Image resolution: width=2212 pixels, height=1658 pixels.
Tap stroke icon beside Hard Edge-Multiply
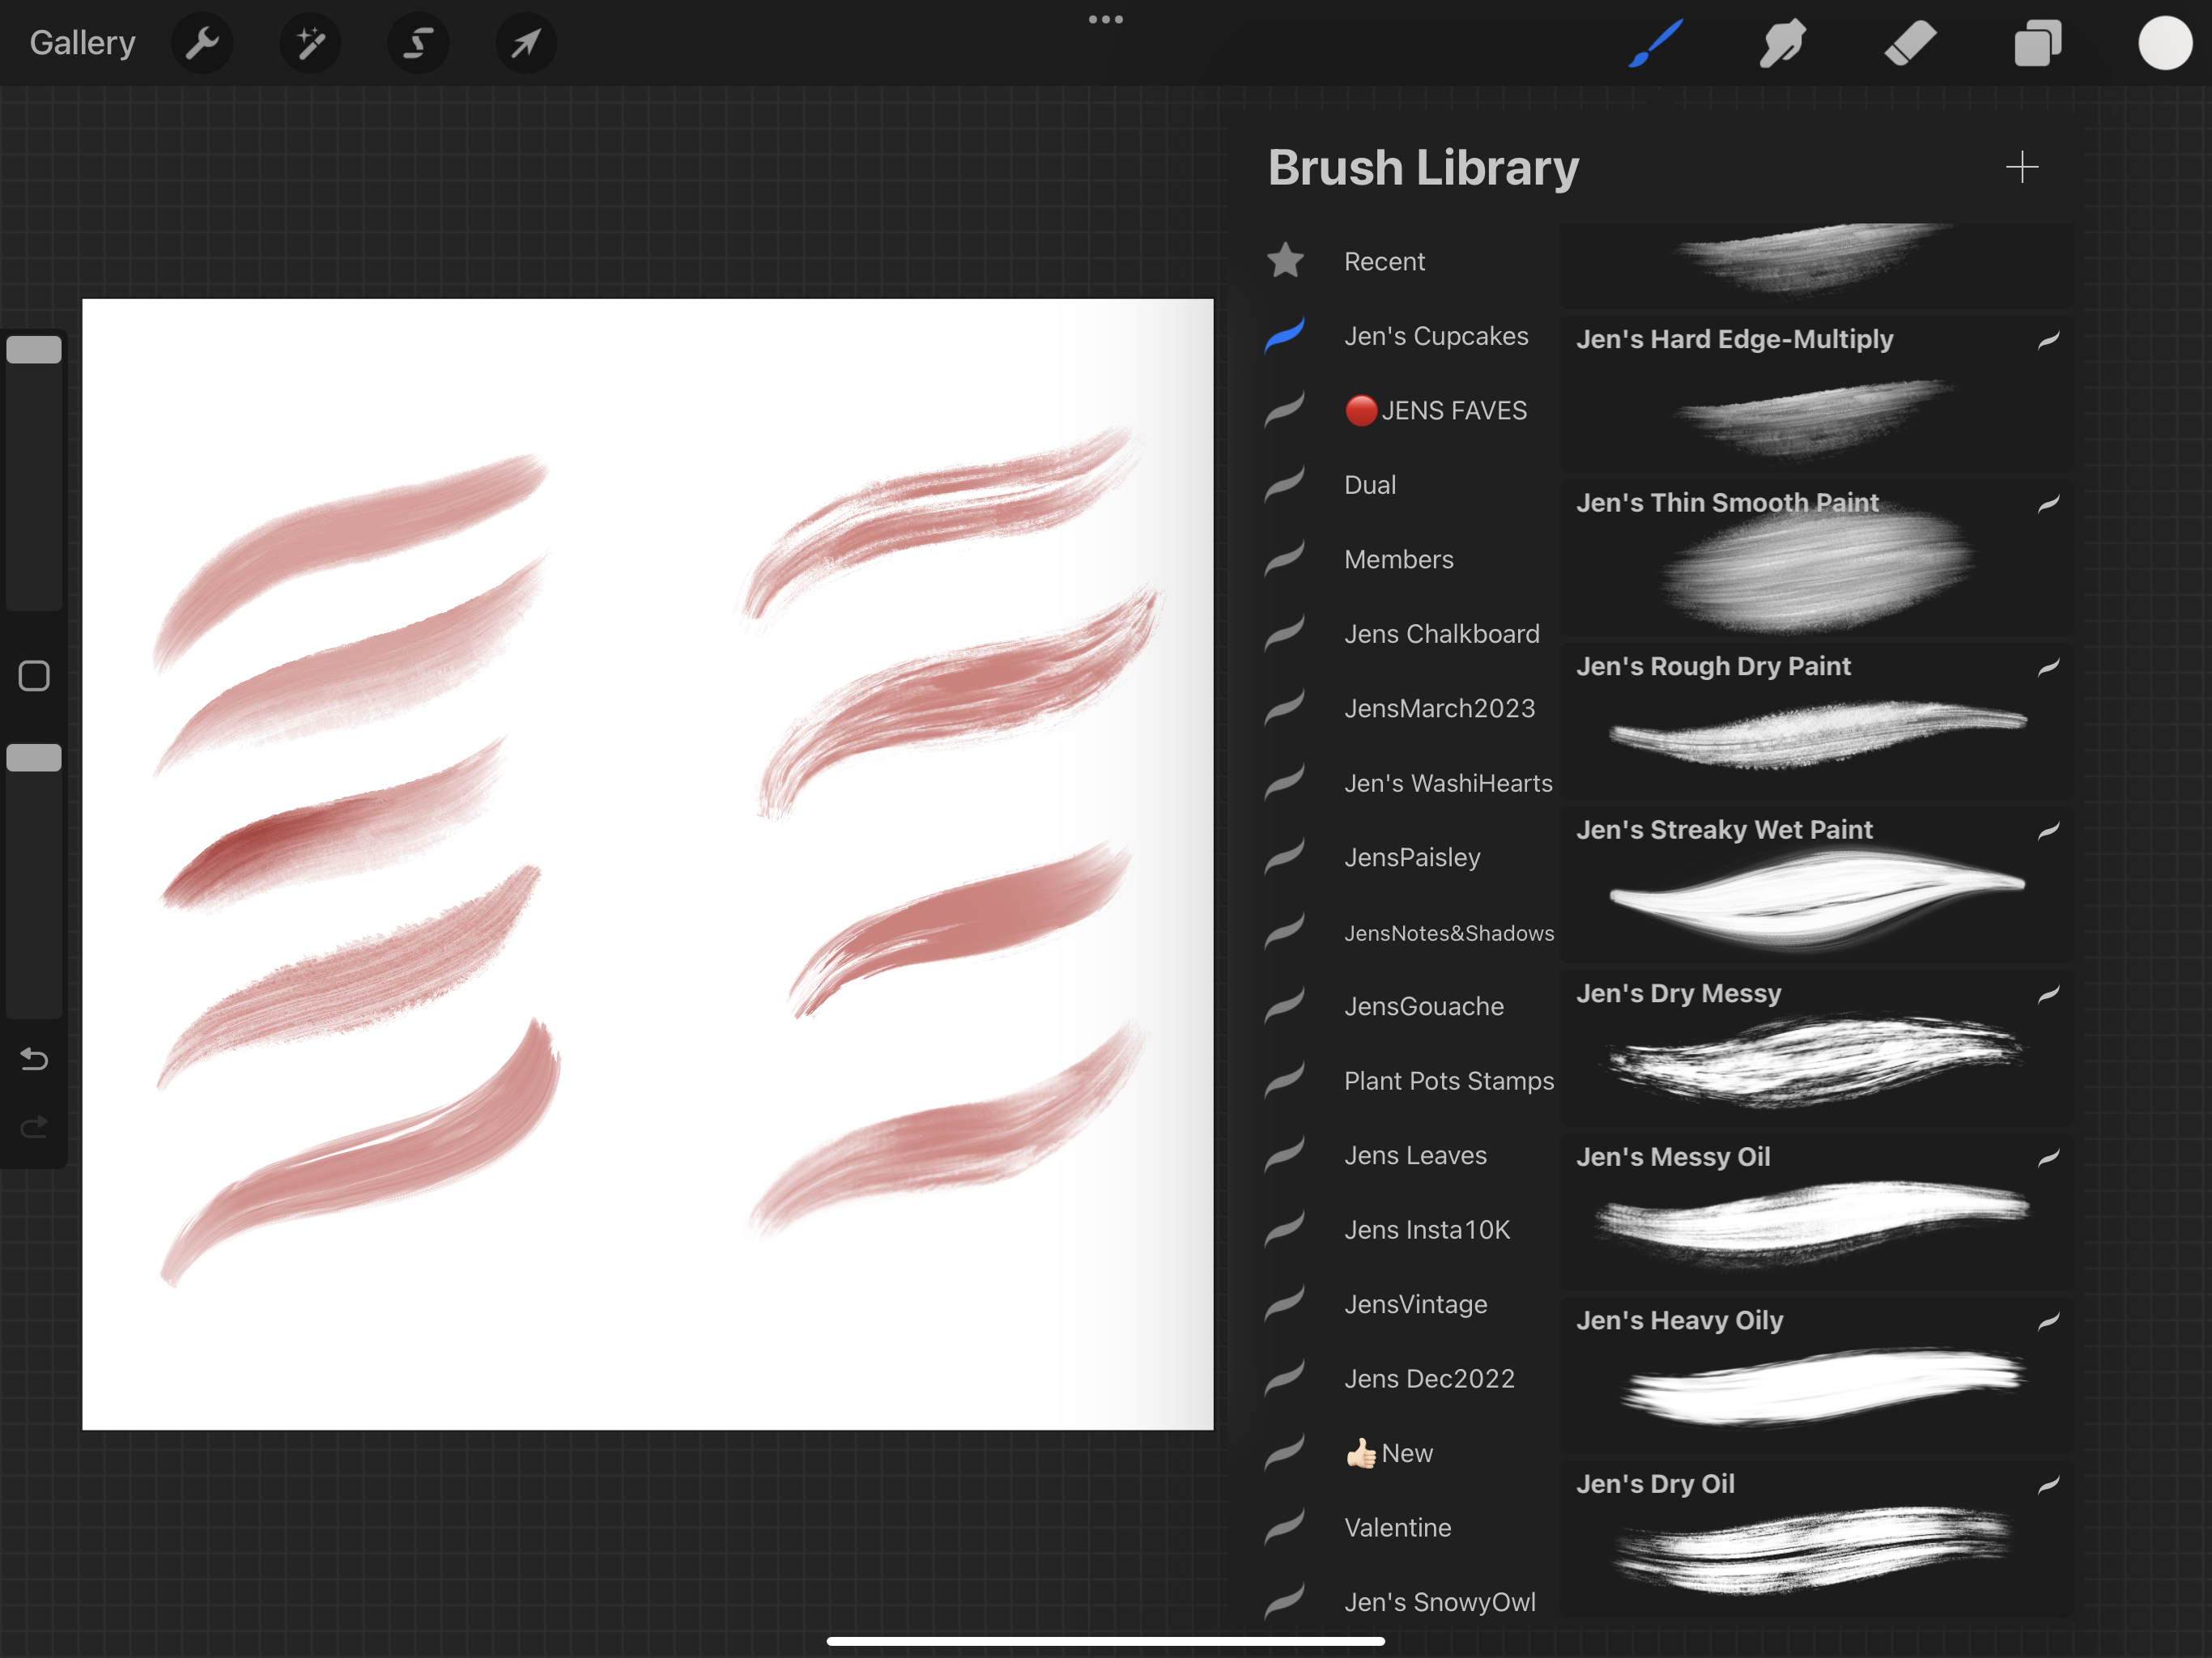click(2048, 341)
